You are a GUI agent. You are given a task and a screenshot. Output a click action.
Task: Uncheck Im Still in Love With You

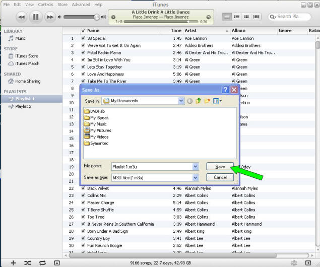pos(83,59)
